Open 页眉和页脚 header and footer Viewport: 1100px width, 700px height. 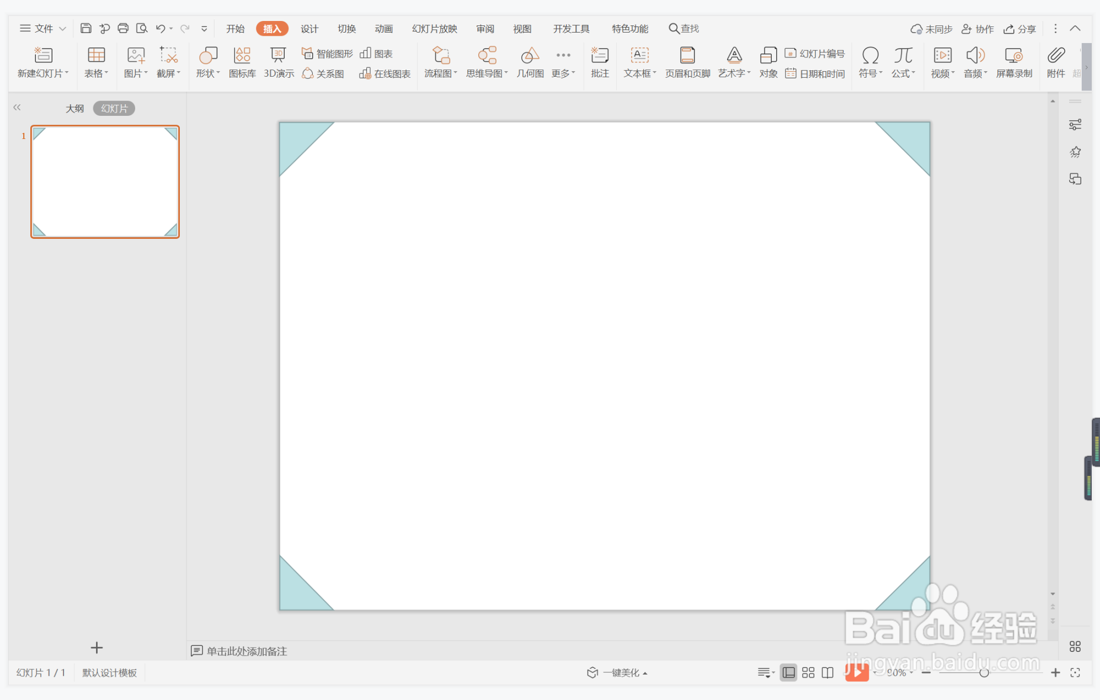pyautogui.click(x=687, y=62)
